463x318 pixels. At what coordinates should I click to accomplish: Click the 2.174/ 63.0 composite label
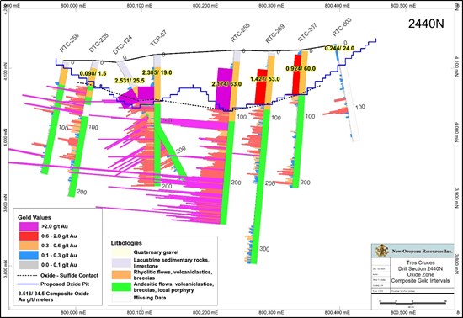[226, 84]
